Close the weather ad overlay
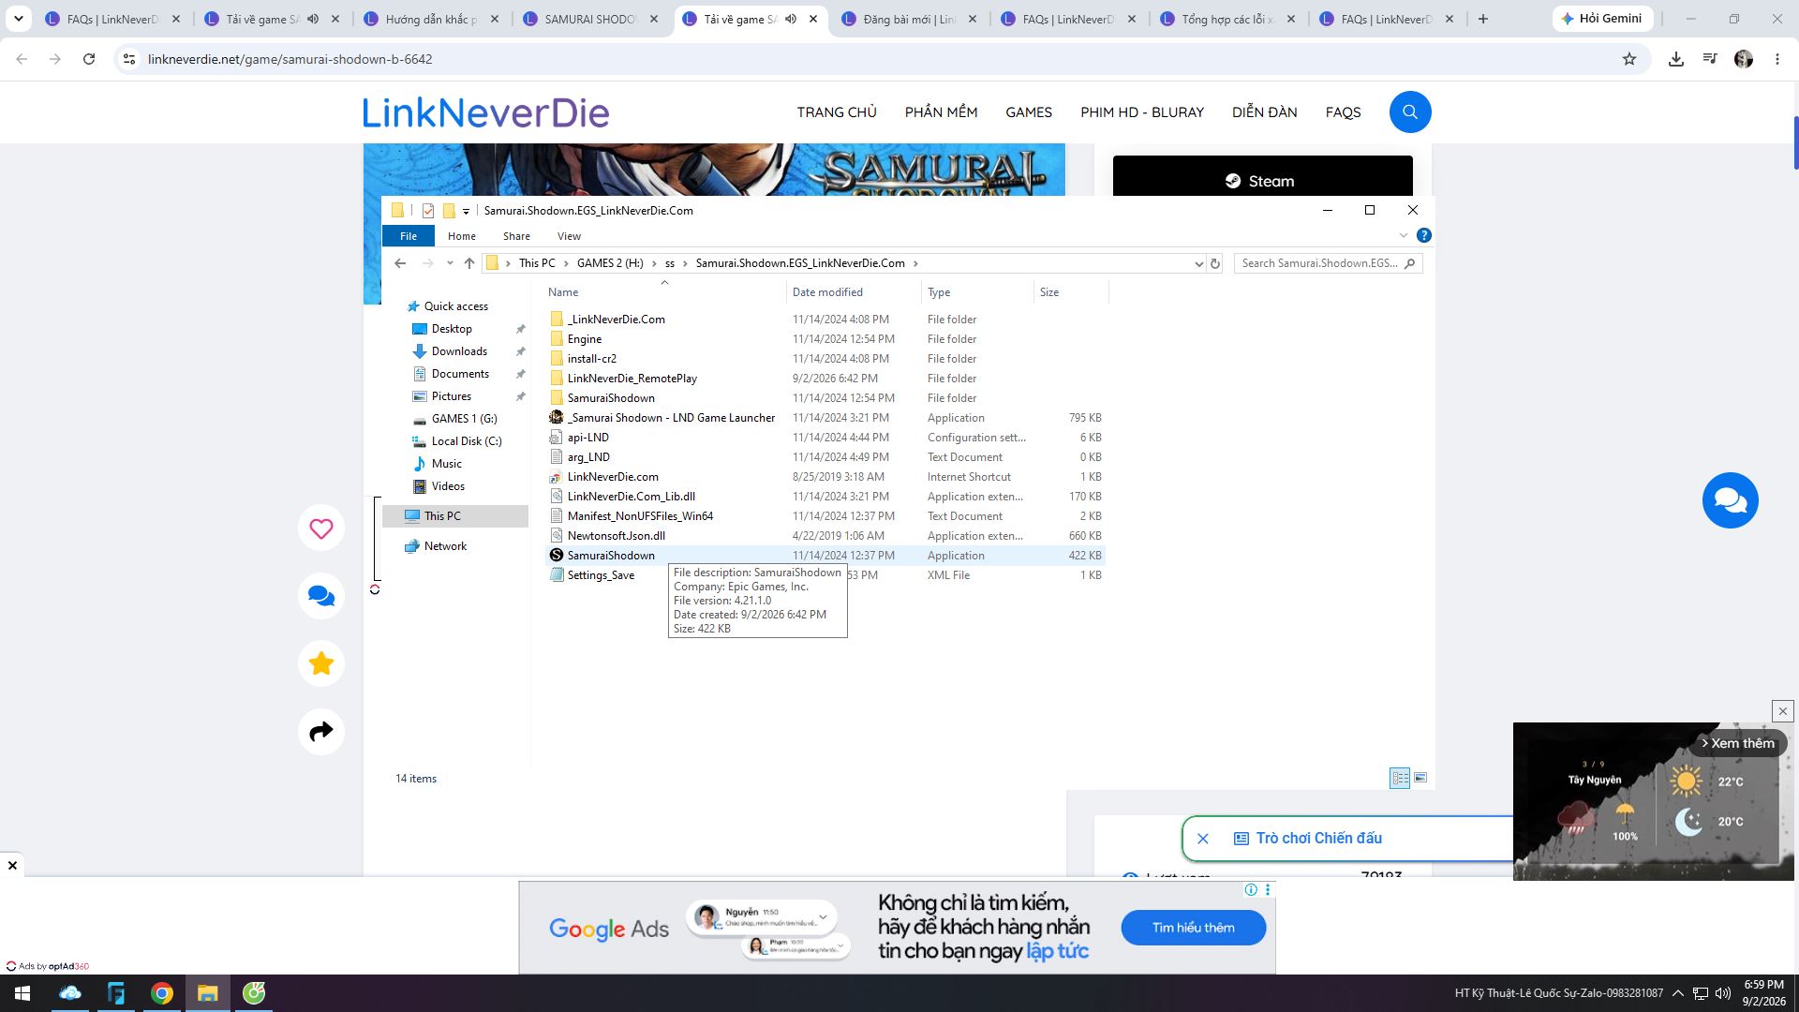The width and height of the screenshot is (1799, 1012). 1783,711
